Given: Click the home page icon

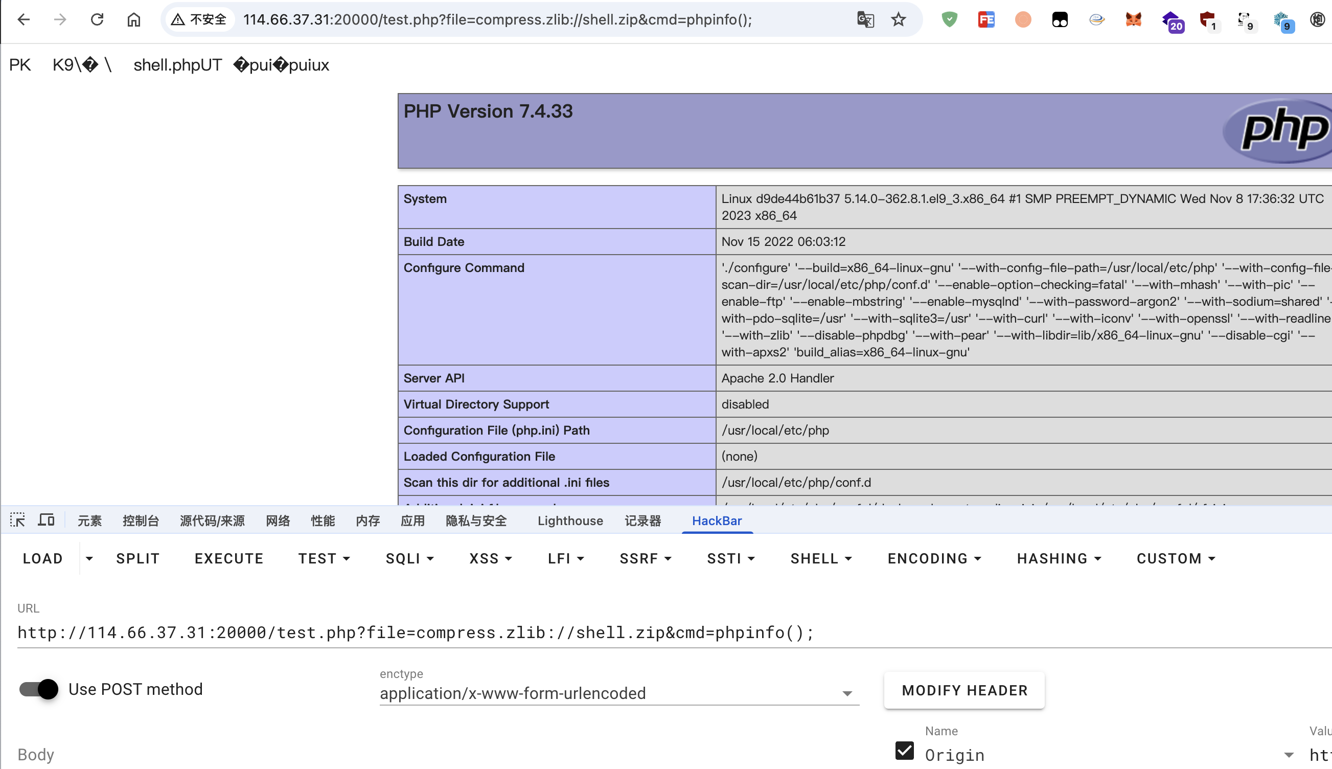Looking at the screenshot, I should 133,19.
